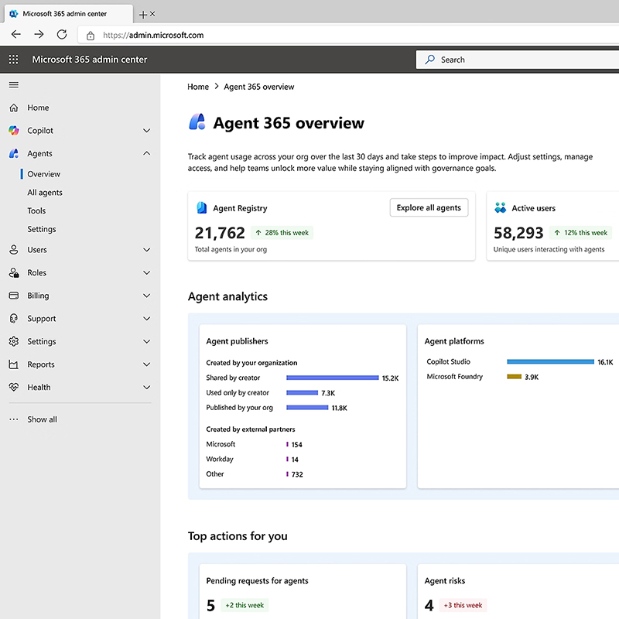The width and height of the screenshot is (619, 619).
Task: Click the browser address bar URL
Action: pyautogui.click(x=153, y=35)
